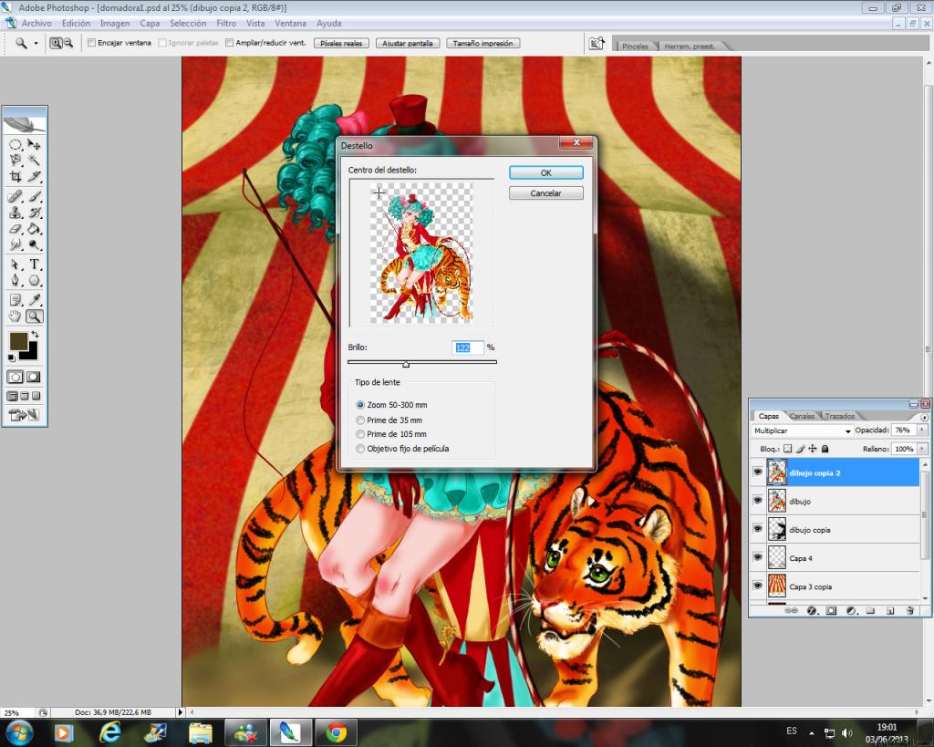Open the Capas panel flyout menu
This screenshot has width=934, height=747.
point(925,417)
